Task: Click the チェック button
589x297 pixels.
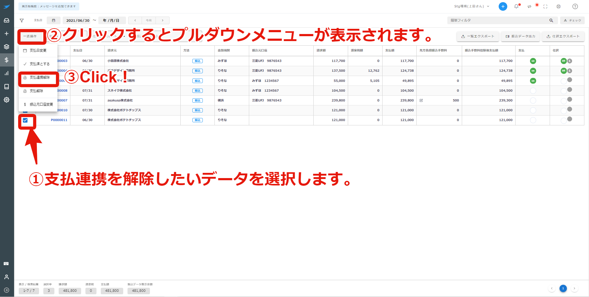Action: click(x=572, y=21)
